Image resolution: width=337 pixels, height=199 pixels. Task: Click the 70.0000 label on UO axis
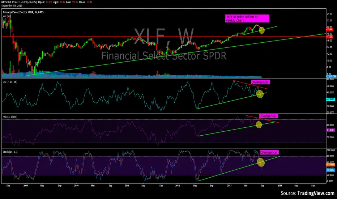point(330,86)
